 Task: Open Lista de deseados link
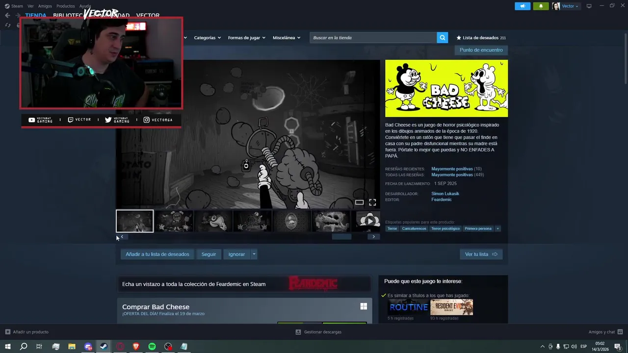click(x=481, y=38)
